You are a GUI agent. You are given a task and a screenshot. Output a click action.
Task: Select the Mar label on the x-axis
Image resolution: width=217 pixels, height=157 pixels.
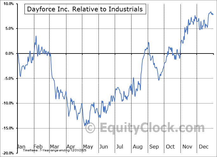pyautogui.click(x=54, y=147)
